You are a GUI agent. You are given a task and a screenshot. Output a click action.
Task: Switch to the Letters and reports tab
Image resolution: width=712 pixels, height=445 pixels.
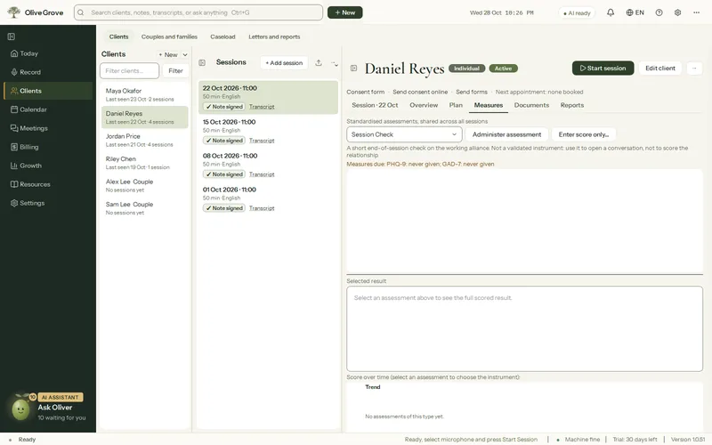point(274,36)
